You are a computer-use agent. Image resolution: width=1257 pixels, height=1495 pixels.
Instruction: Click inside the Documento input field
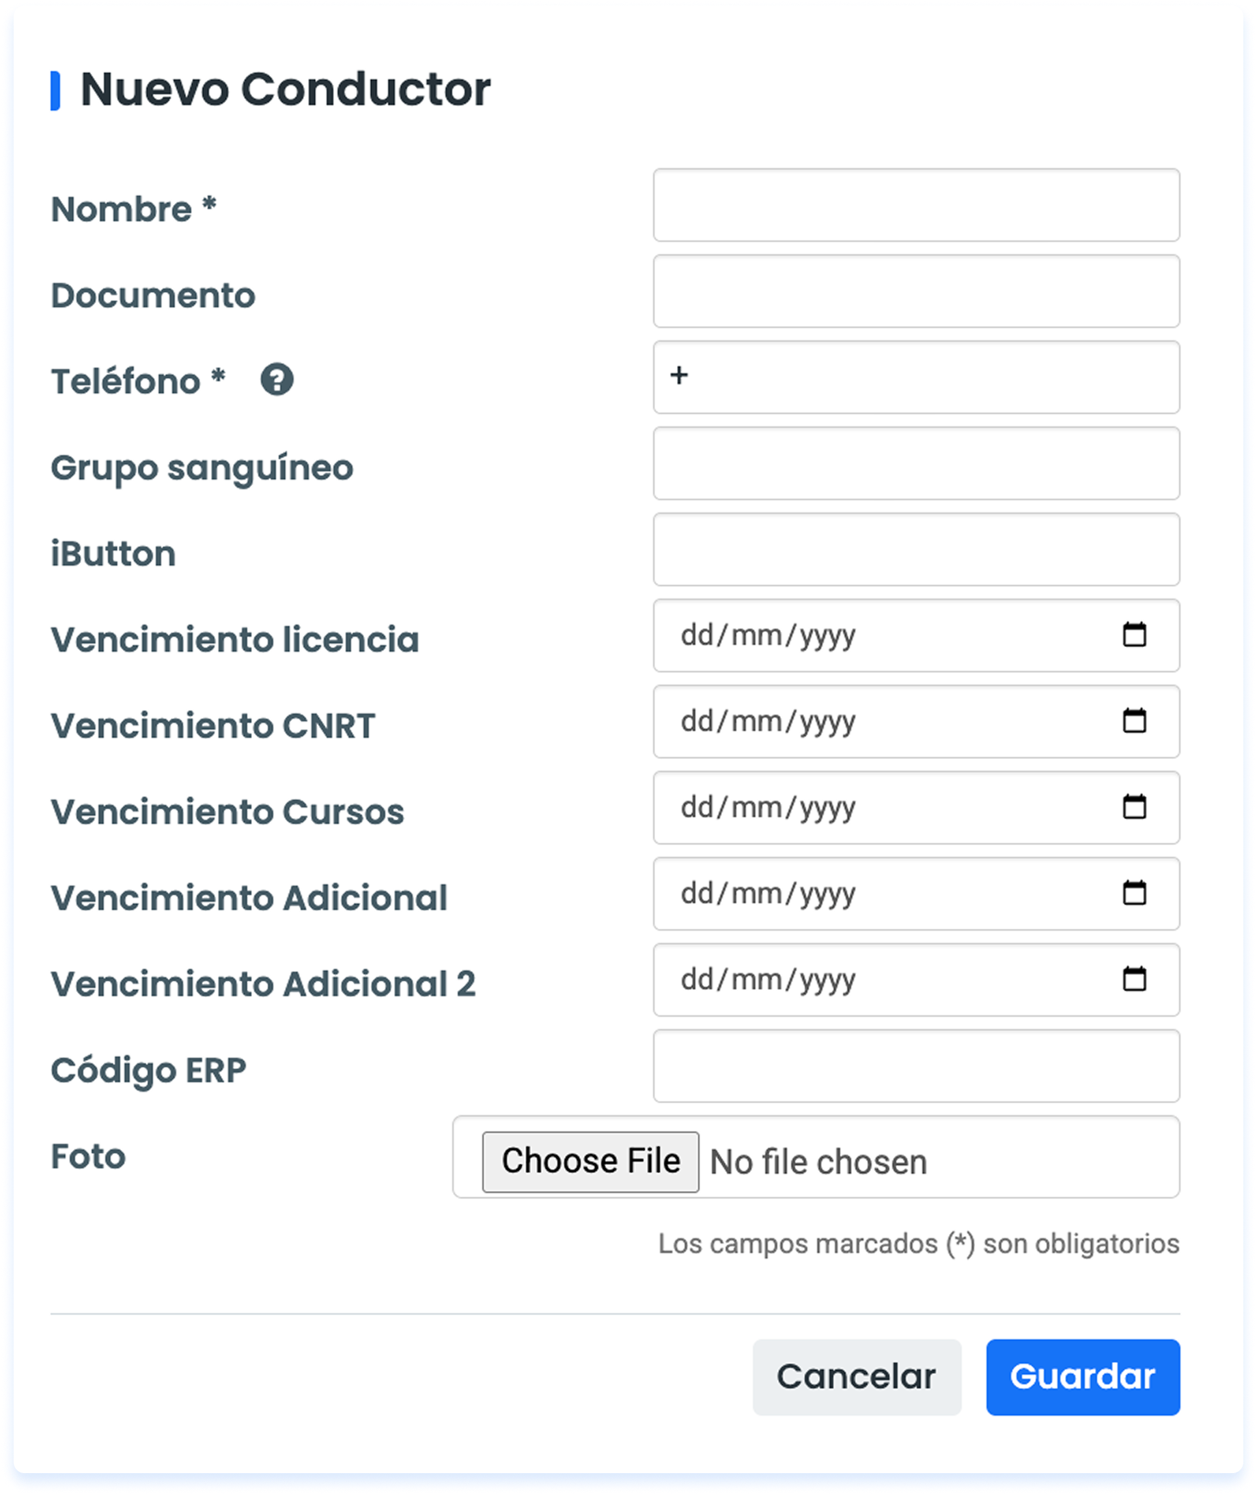[916, 292]
